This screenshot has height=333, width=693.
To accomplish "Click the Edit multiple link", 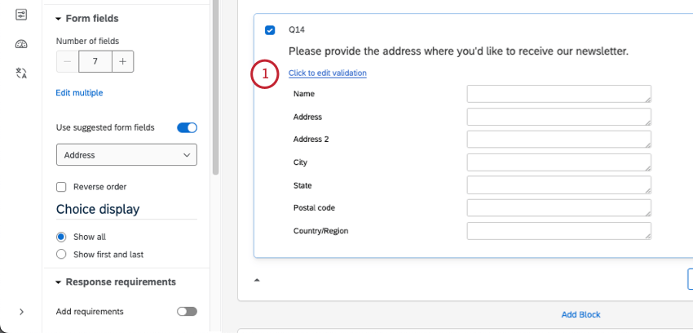I will (79, 93).
